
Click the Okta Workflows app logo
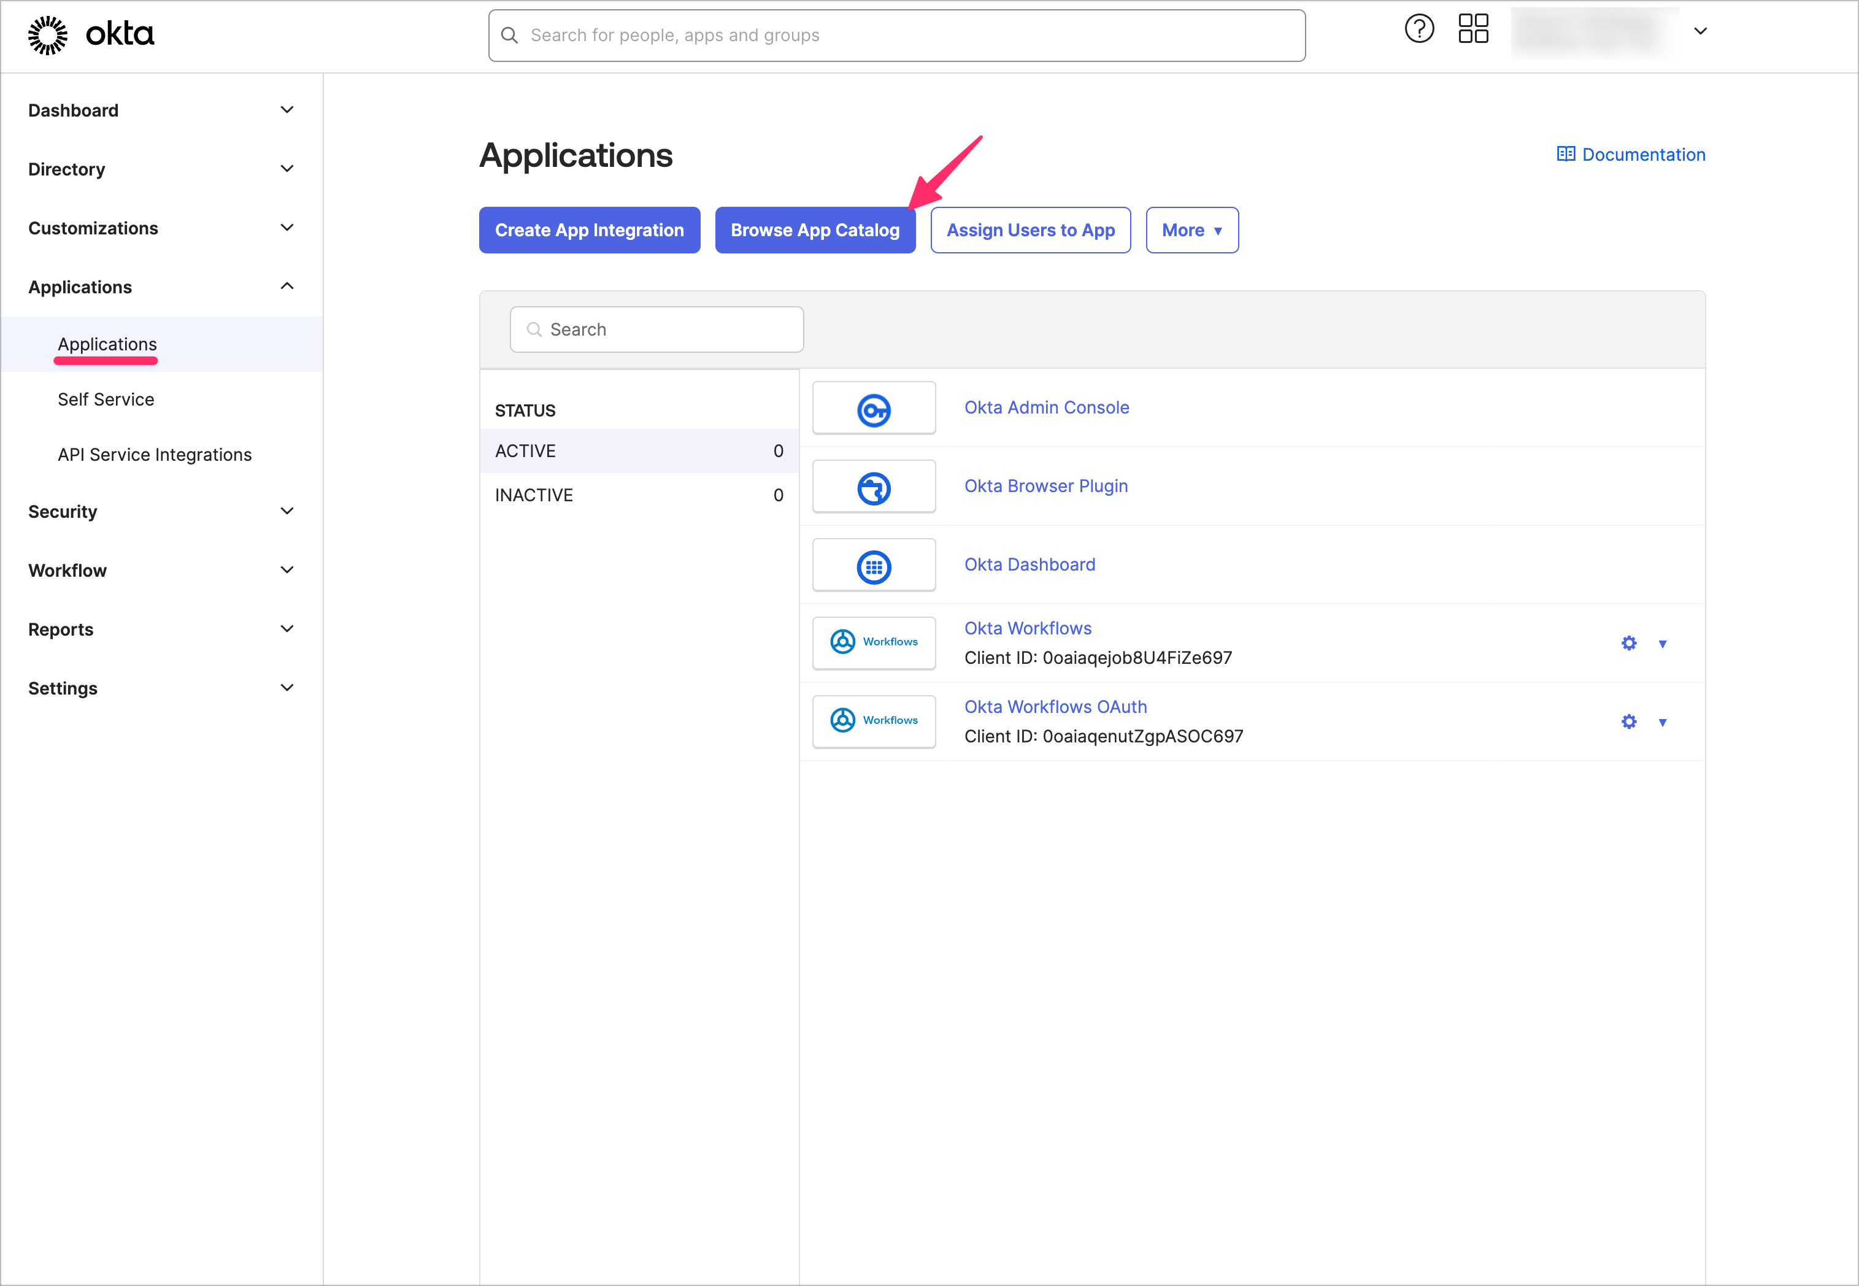[874, 642]
